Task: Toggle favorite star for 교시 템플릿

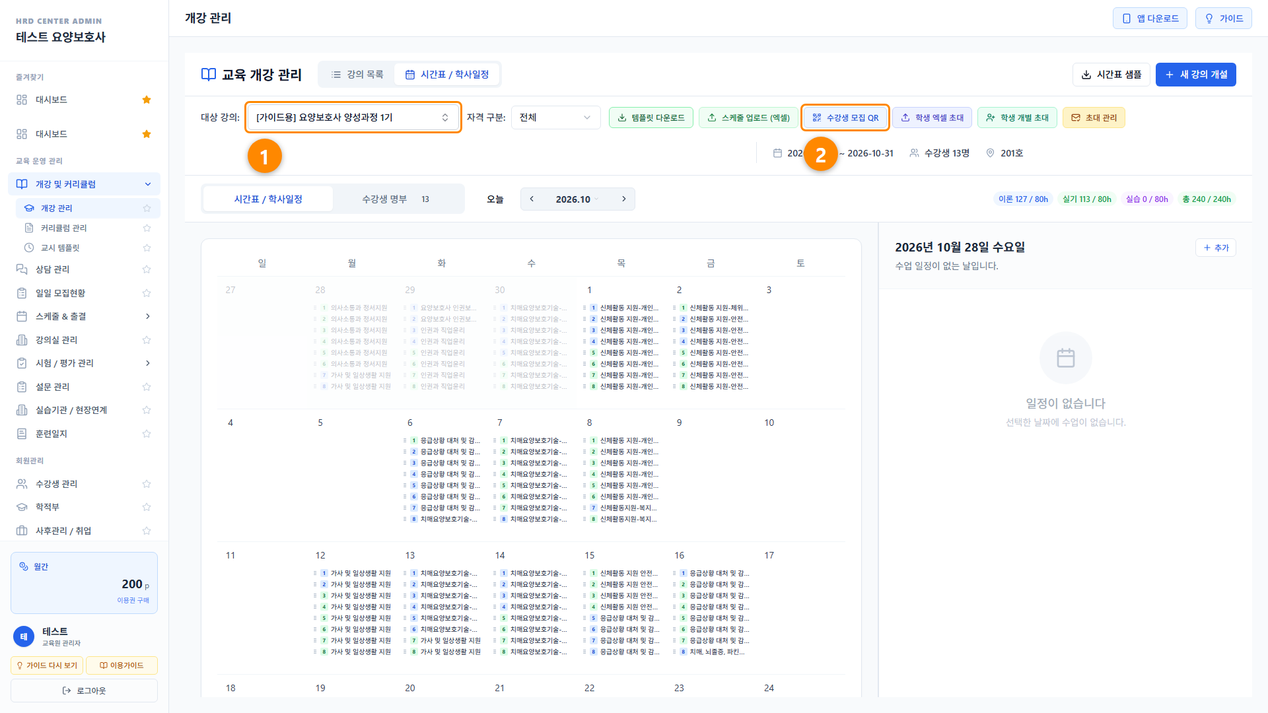Action: coord(147,248)
